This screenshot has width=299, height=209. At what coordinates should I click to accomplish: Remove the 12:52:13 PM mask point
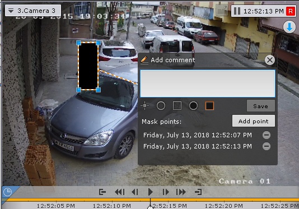pyautogui.click(x=266, y=146)
